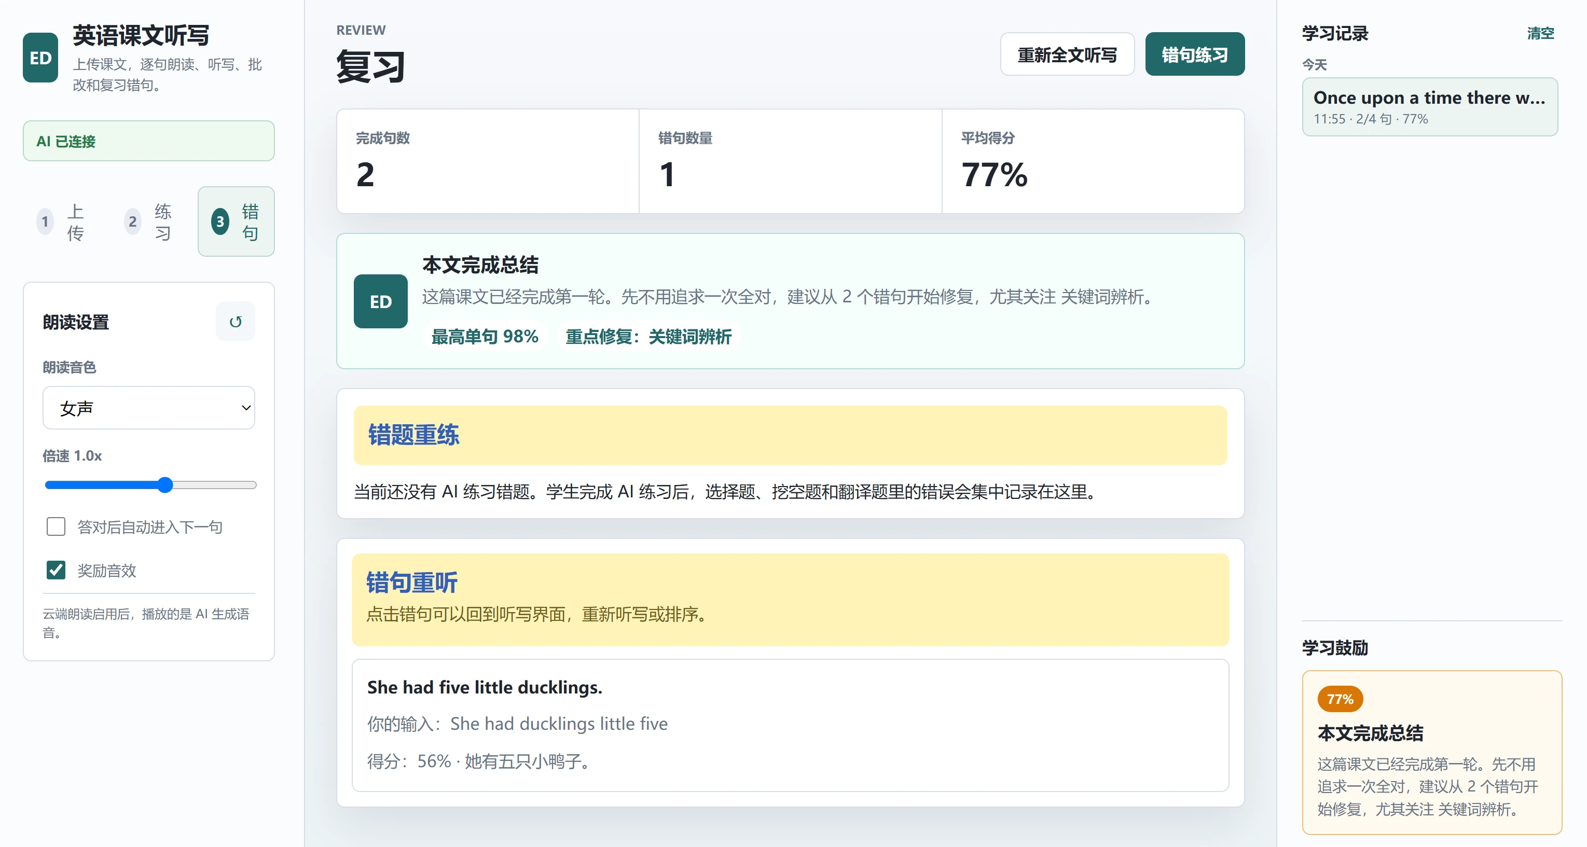Start 错句练习 button
The image size is (1587, 847).
tap(1195, 55)
